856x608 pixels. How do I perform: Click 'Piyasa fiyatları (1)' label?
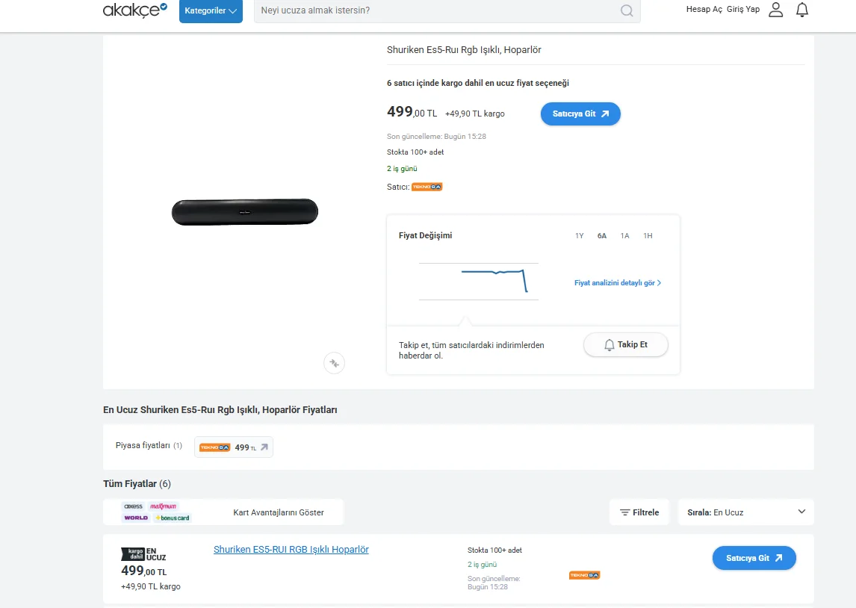(x=149, y=445)
